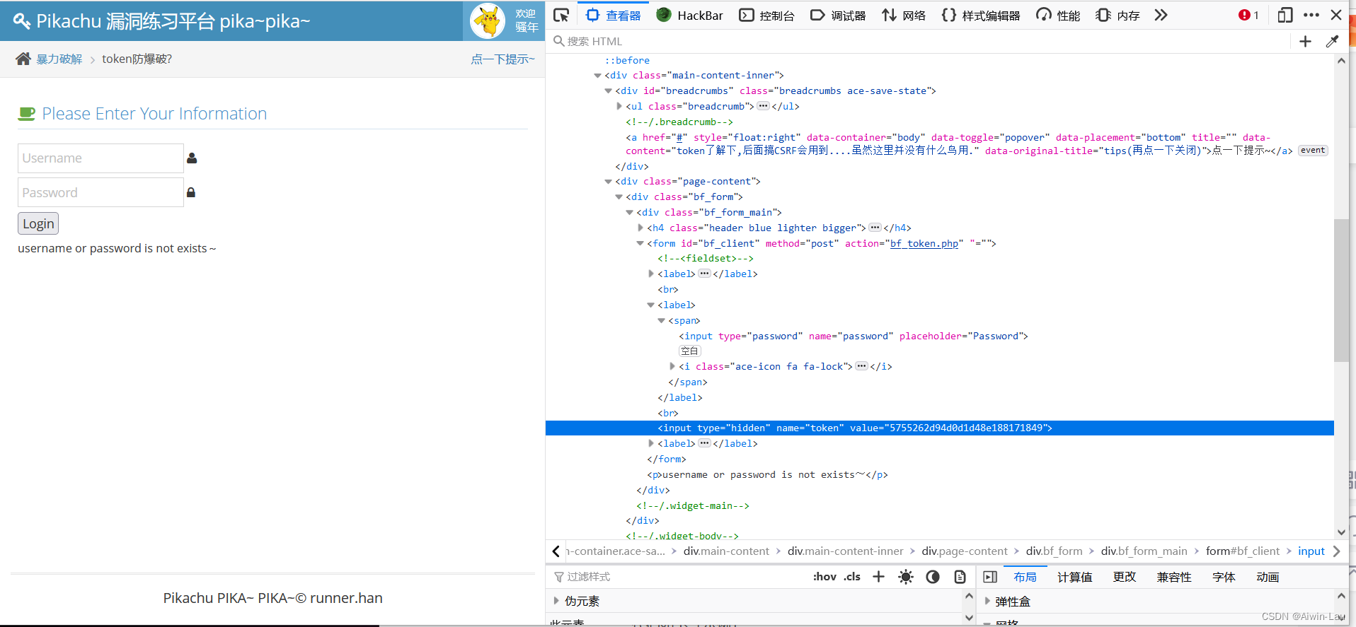1356x627 pixels.
Task: Open the 暴力破解 breadcrumb link
Action: click(x=59, y=59)
